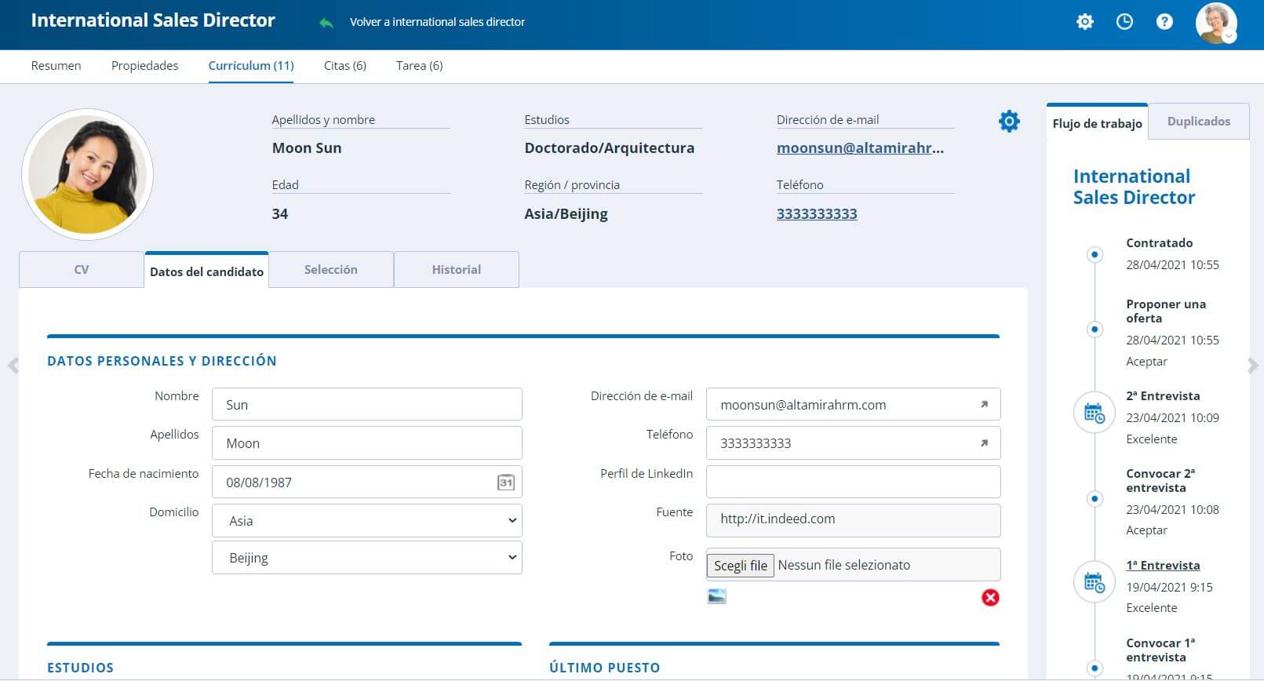Click the Nombre input field
Screen dimensions: 1264x681
[366, 404]
